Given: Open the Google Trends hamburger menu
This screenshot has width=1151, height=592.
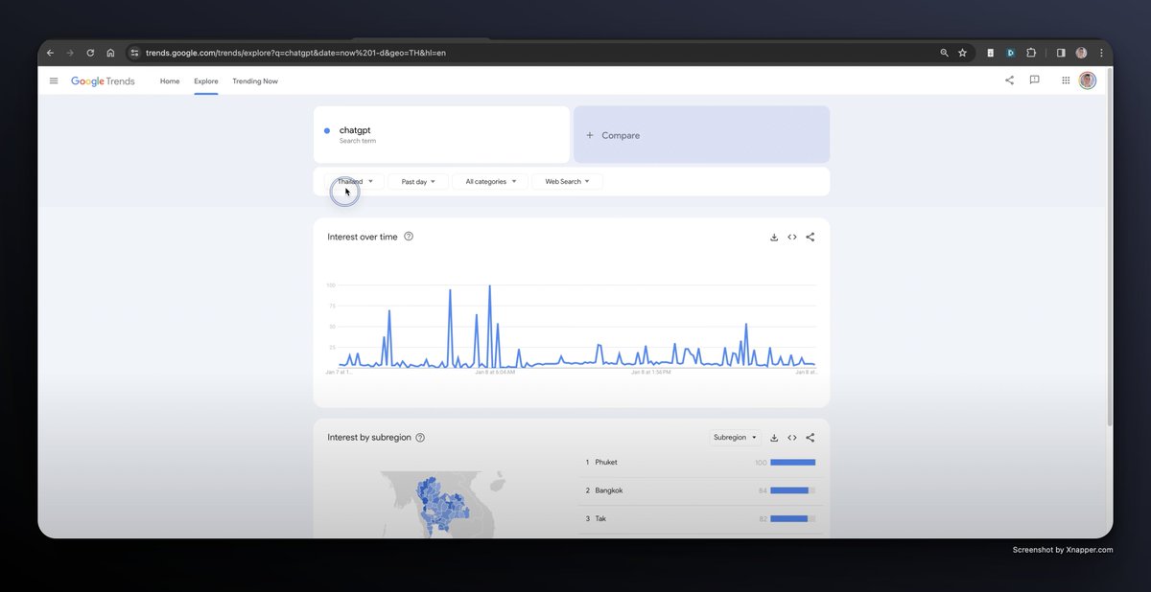Looking at the screenshot, I should pyautogui.click(x=54, y=80).
